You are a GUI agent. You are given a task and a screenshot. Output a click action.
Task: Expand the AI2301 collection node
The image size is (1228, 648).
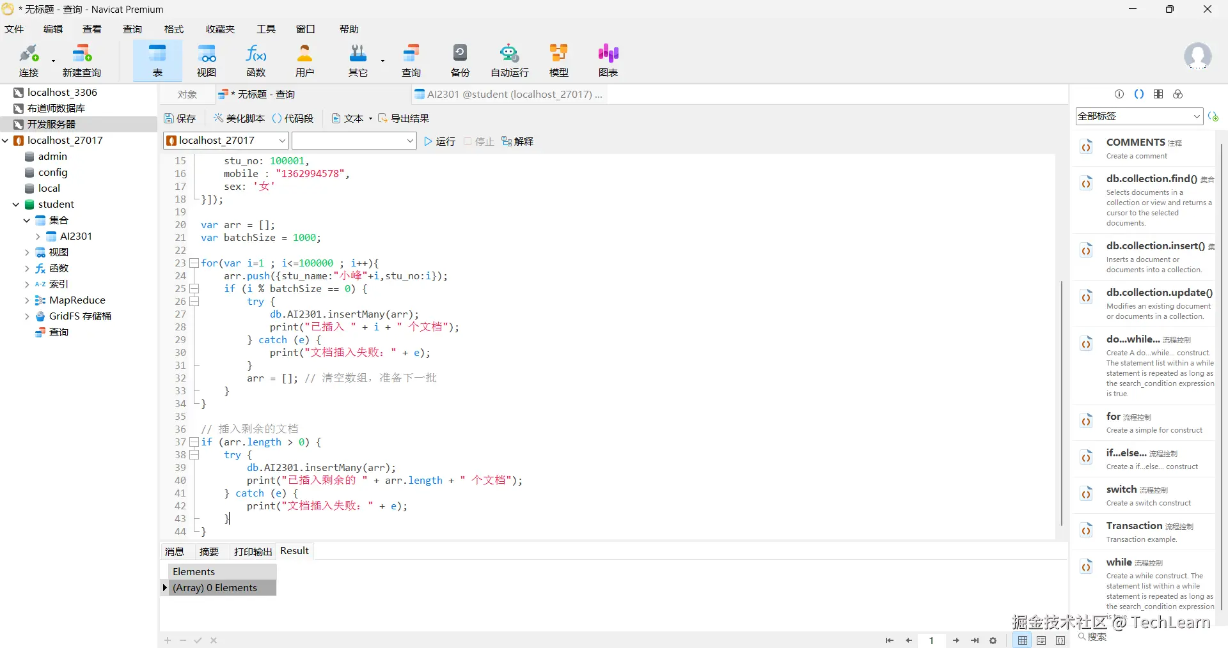pyautogui.click(x=38, y=236)
